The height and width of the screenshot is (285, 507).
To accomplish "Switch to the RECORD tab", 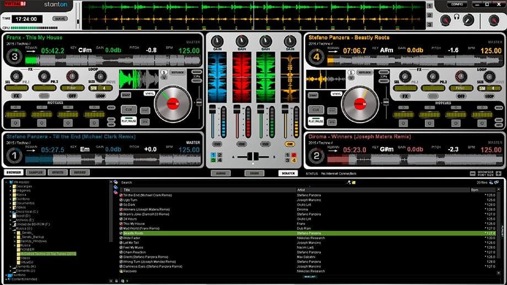I will (80, 172).
